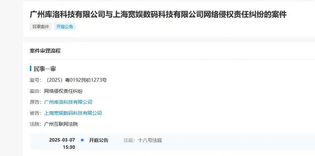Screen dimensions: 315x156
Task: Open defendant link 上海宽娱数码科技有限公司
Action: tap(73, 113)
